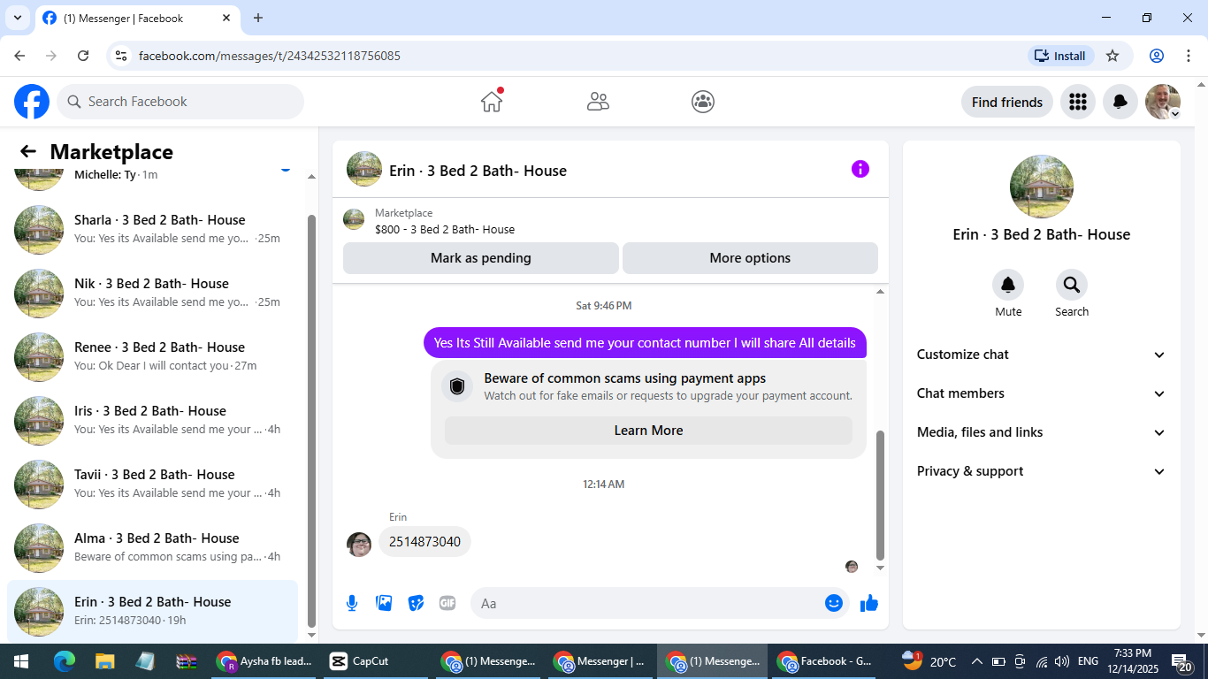Open Erin's avatar beside the phone number
Image resolution: width=1208 pixels, height=679 pixels.
pos(359,545)
